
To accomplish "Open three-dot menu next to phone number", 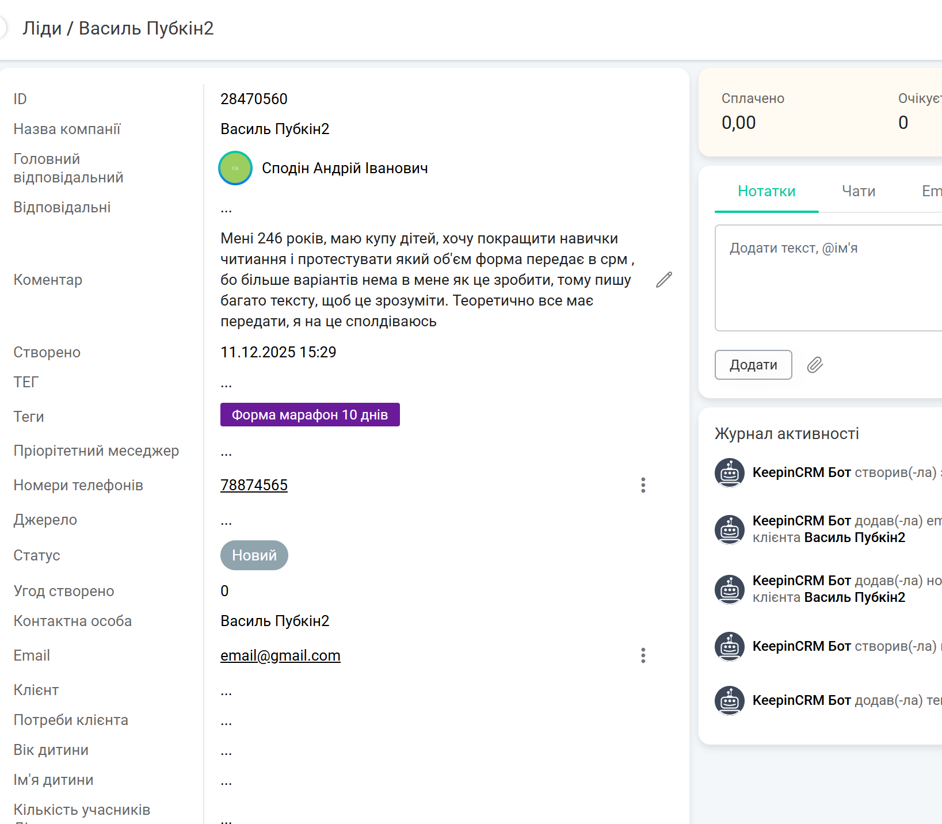I will (643, 485).
